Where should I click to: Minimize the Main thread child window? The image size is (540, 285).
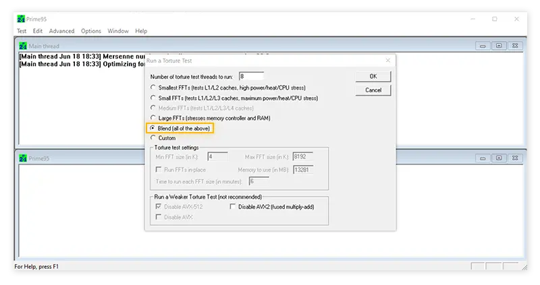[483, 46]
